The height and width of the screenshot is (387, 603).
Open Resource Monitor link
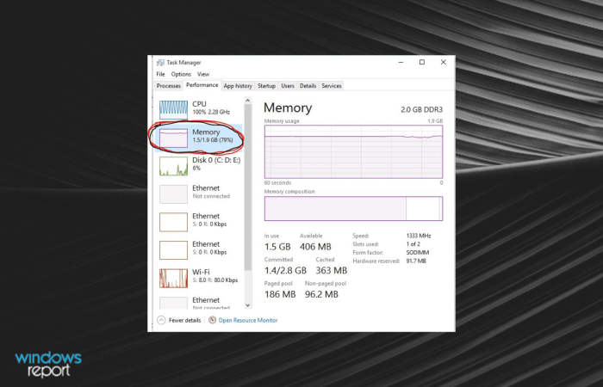(248, 320)
